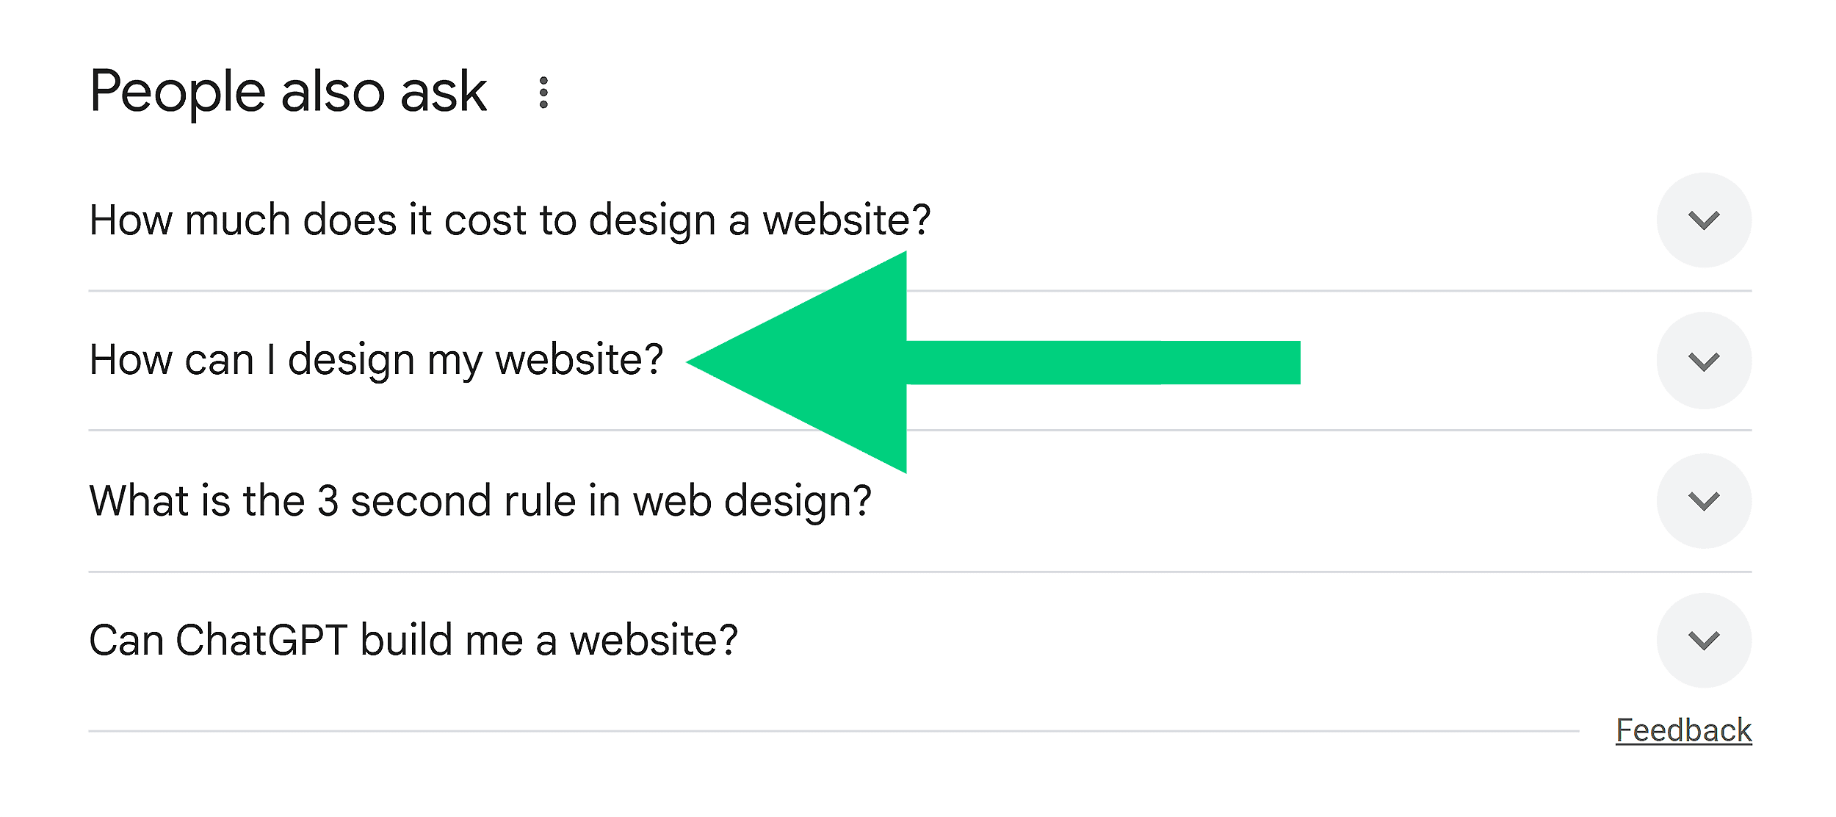Image resolution: width=1836 pixels, height=817 pixels.
Task: Click the number 3 in the third question
Action: point(328,501)
